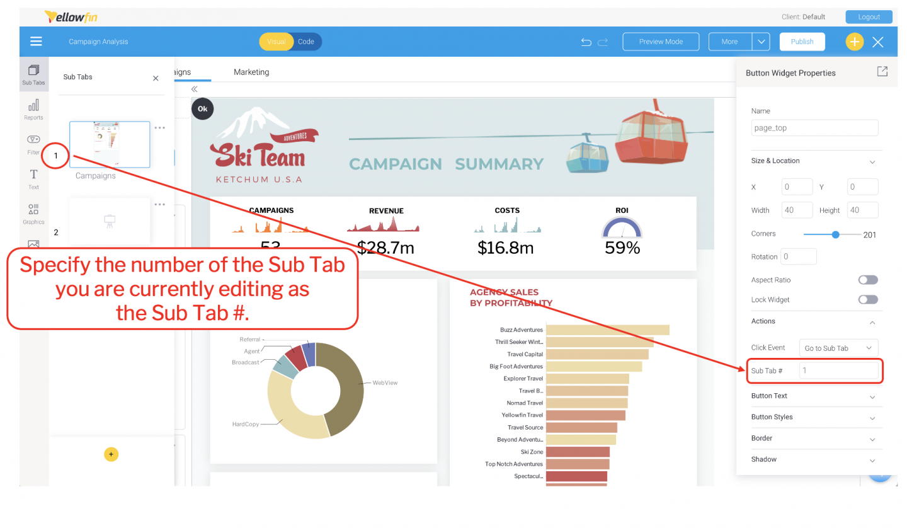The image size is (907, 528).
Task: Toggle the Aspect Ratio switch
Action: click(x=868, y=280)
